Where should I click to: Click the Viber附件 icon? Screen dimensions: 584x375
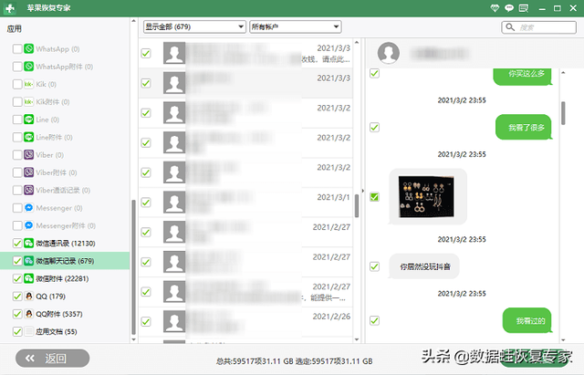28,172
